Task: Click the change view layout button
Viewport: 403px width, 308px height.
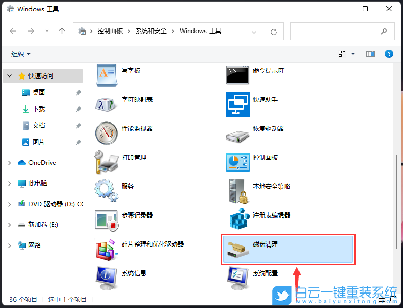Action: (341, 54)
